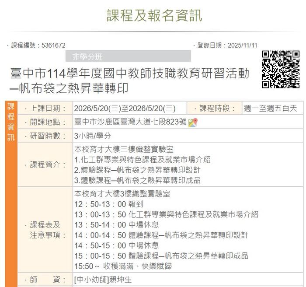Image resolution: width=306 pixels, height=287 pixels.
Task: Click the 課程及報名資訊 page heading
Action: coord(155,15)
